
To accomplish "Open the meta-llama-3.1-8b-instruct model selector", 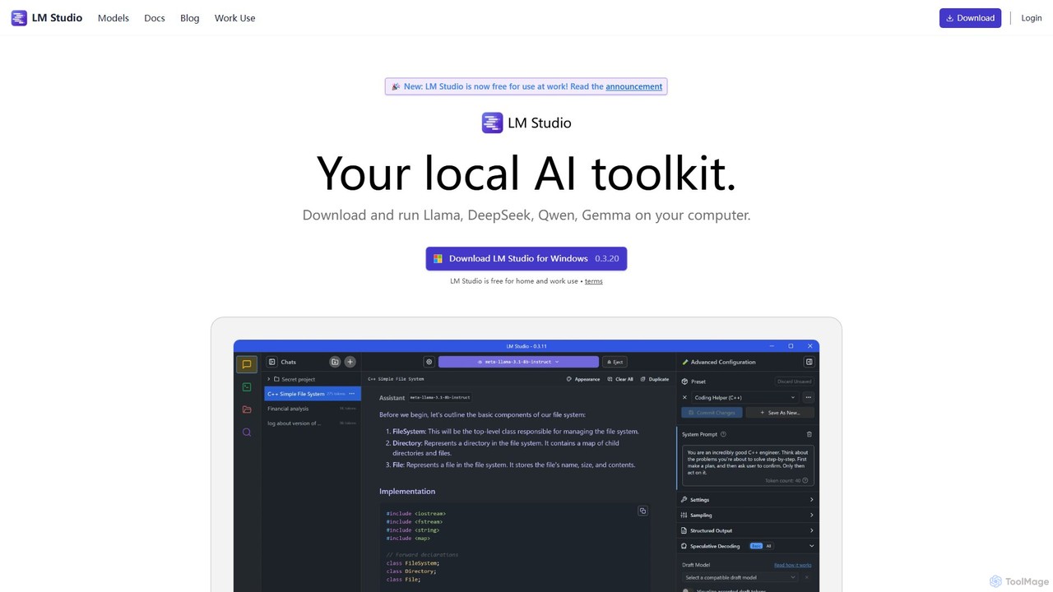I will (x=518, y=362).
